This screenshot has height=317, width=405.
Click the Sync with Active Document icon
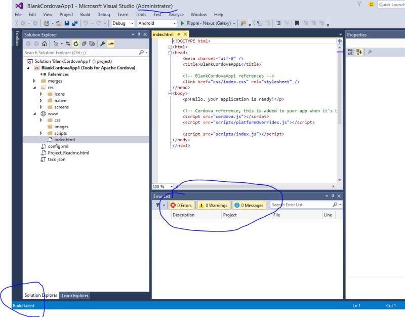pos(67,44)
